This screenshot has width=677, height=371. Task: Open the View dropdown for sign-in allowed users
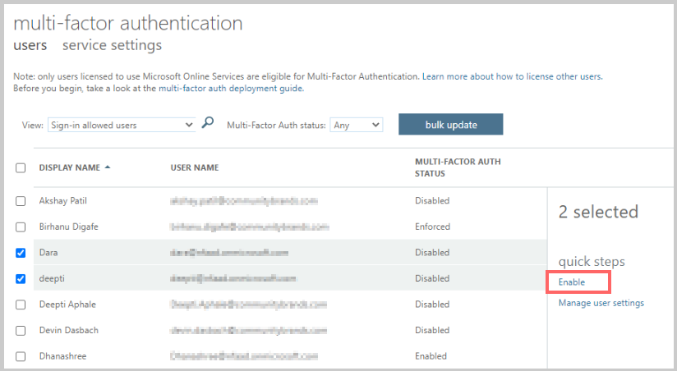coord(122,125)
